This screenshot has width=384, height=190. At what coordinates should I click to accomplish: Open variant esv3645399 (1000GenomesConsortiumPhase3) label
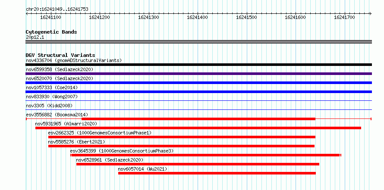pos(122,151)
